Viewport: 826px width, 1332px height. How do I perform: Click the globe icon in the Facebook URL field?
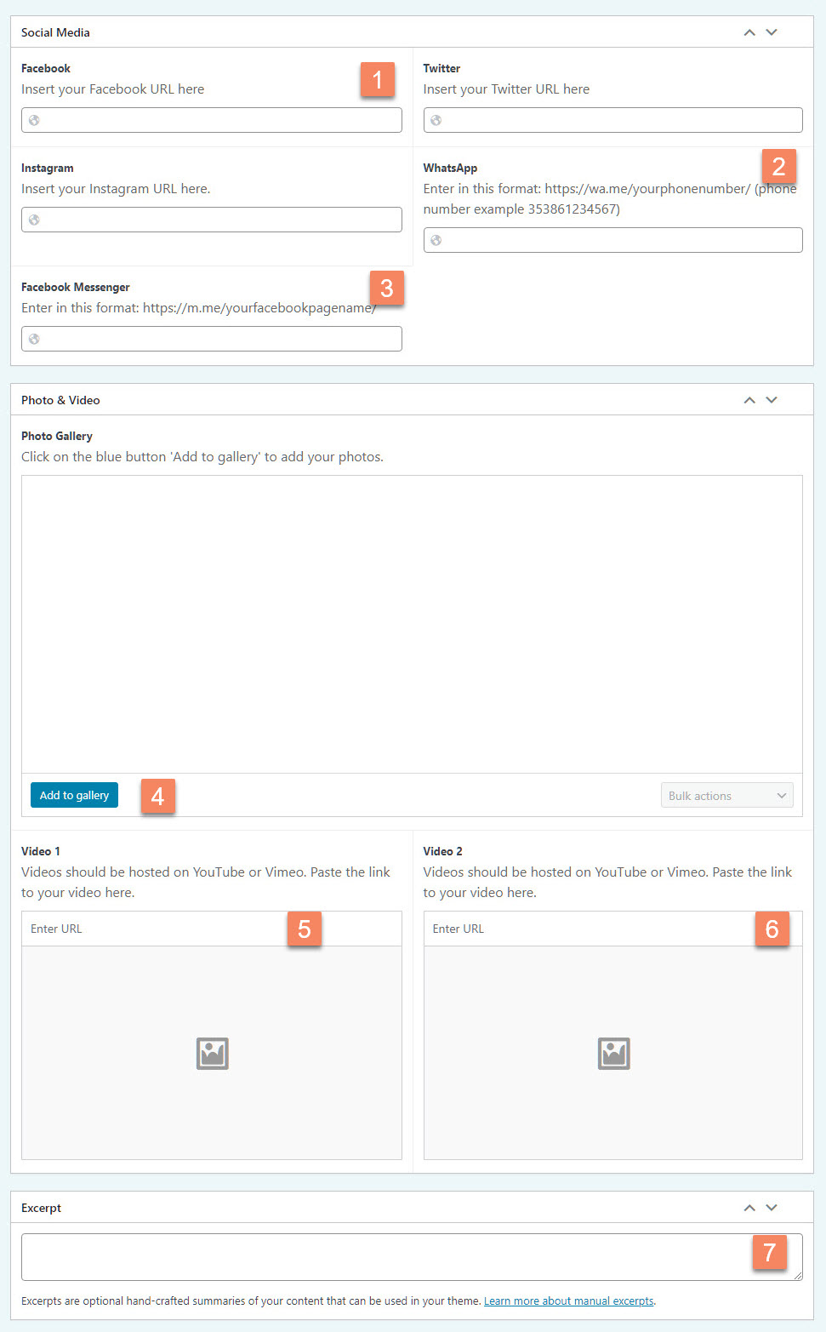click(x=34, y=120)
